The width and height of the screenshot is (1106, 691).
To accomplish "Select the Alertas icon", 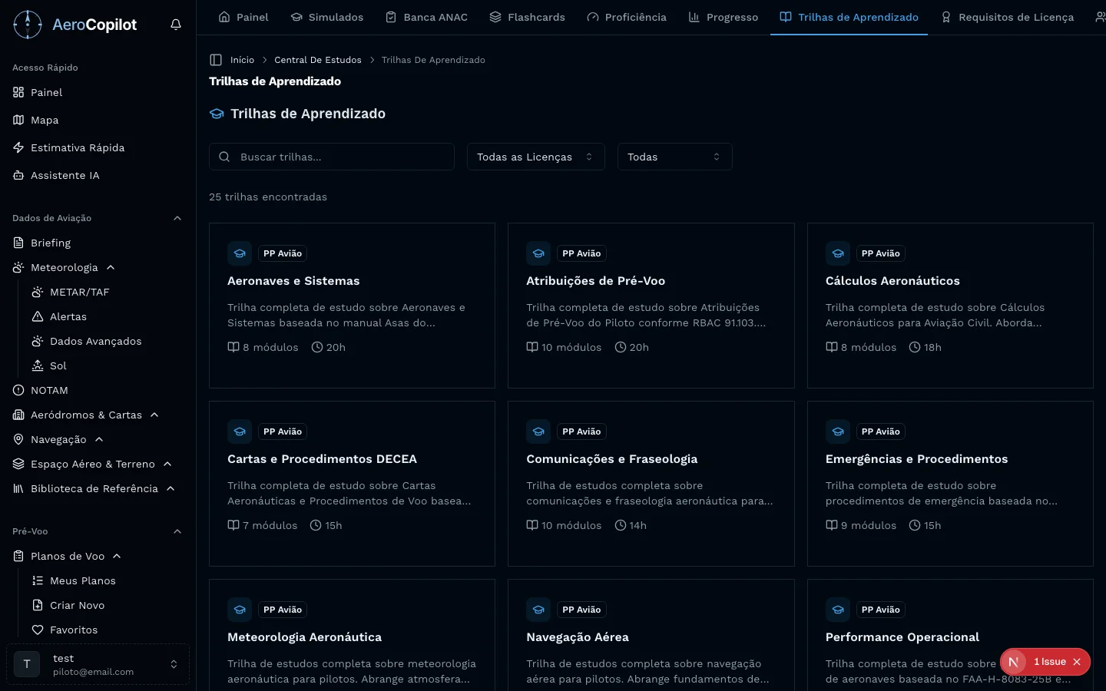I will click(x=36, y=316).
